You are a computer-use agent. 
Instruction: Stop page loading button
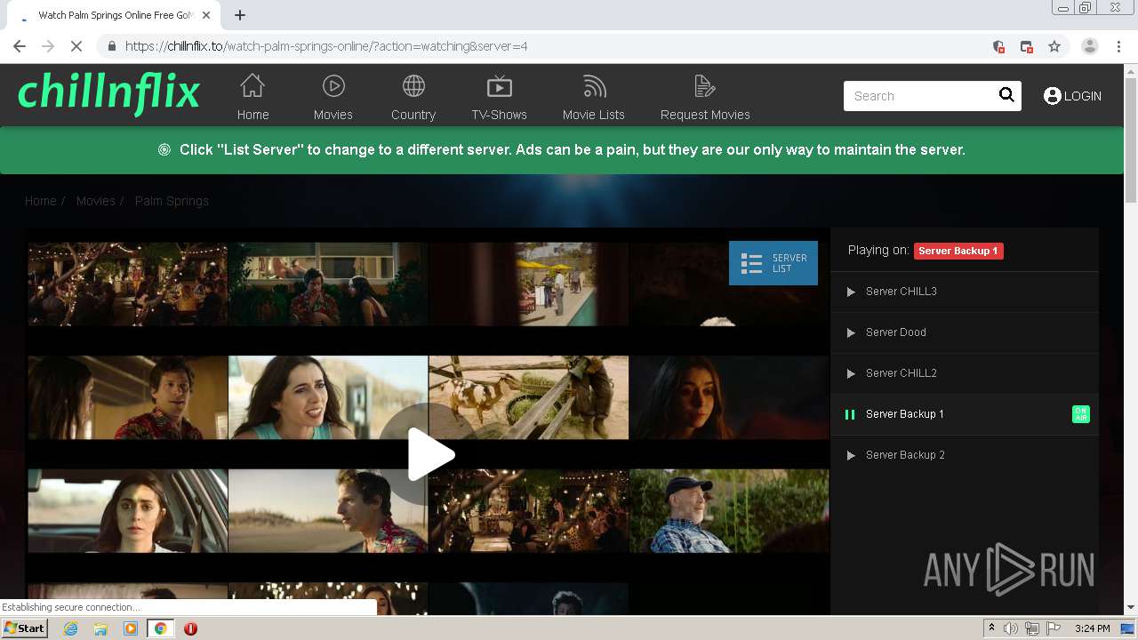tap(76, 46)
